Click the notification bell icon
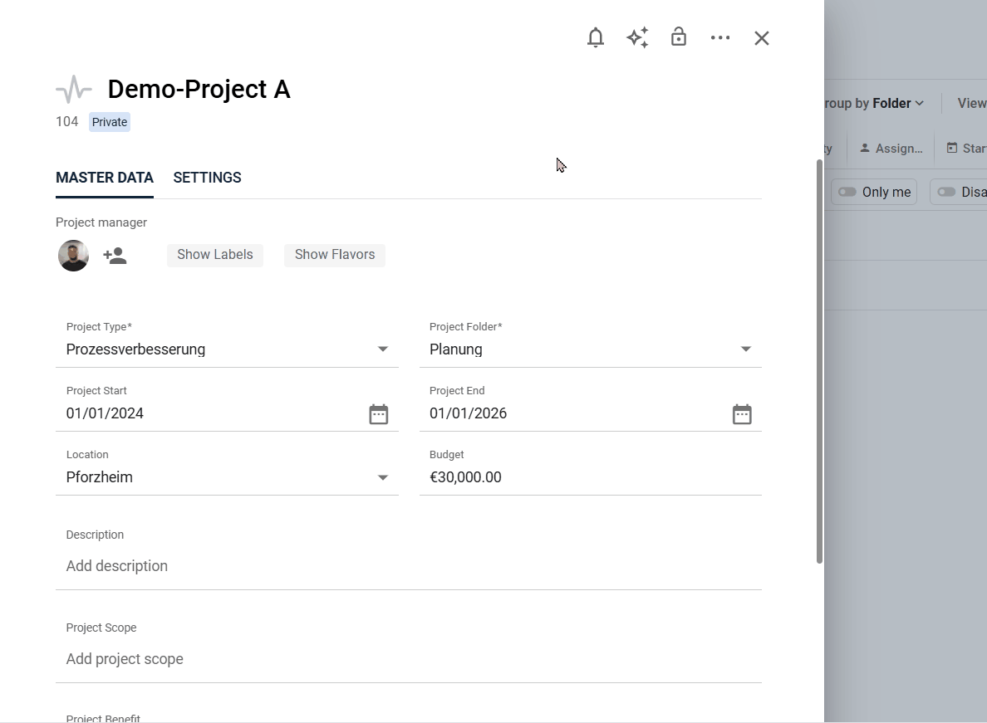 (596, 38)
